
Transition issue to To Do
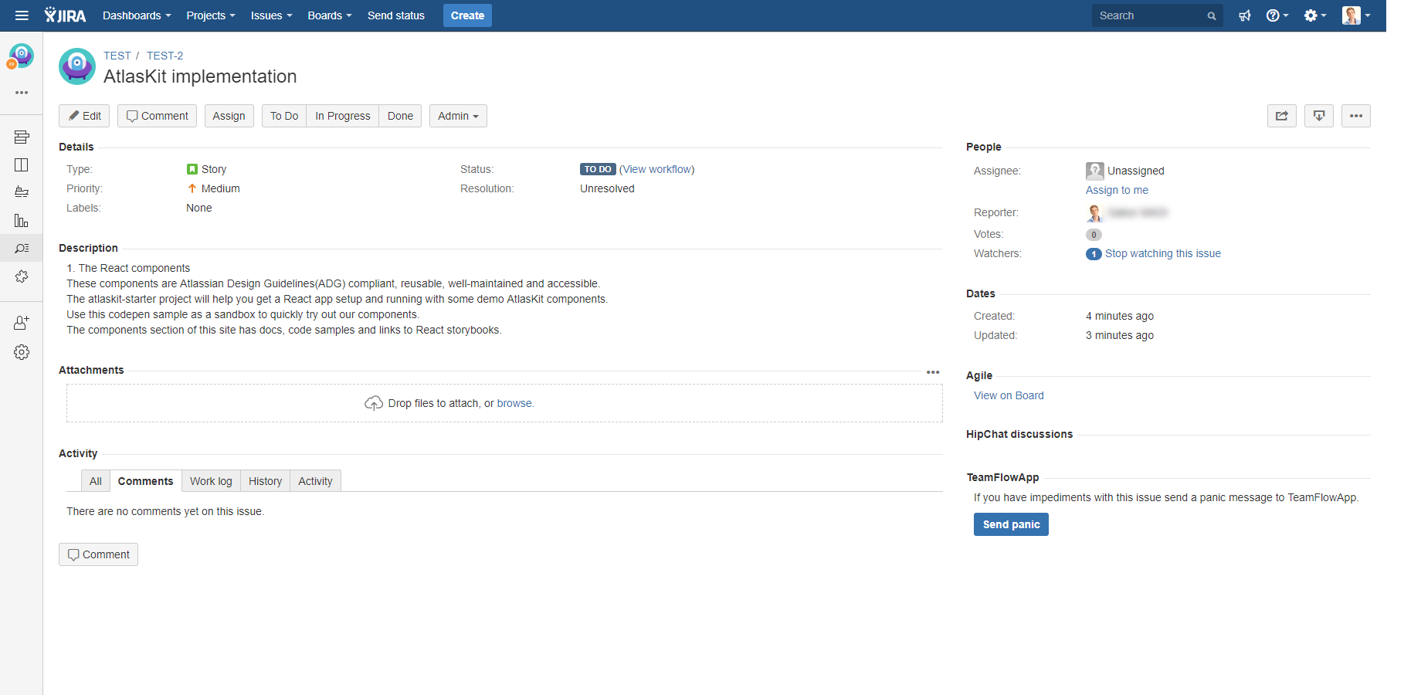click(284, 116)
